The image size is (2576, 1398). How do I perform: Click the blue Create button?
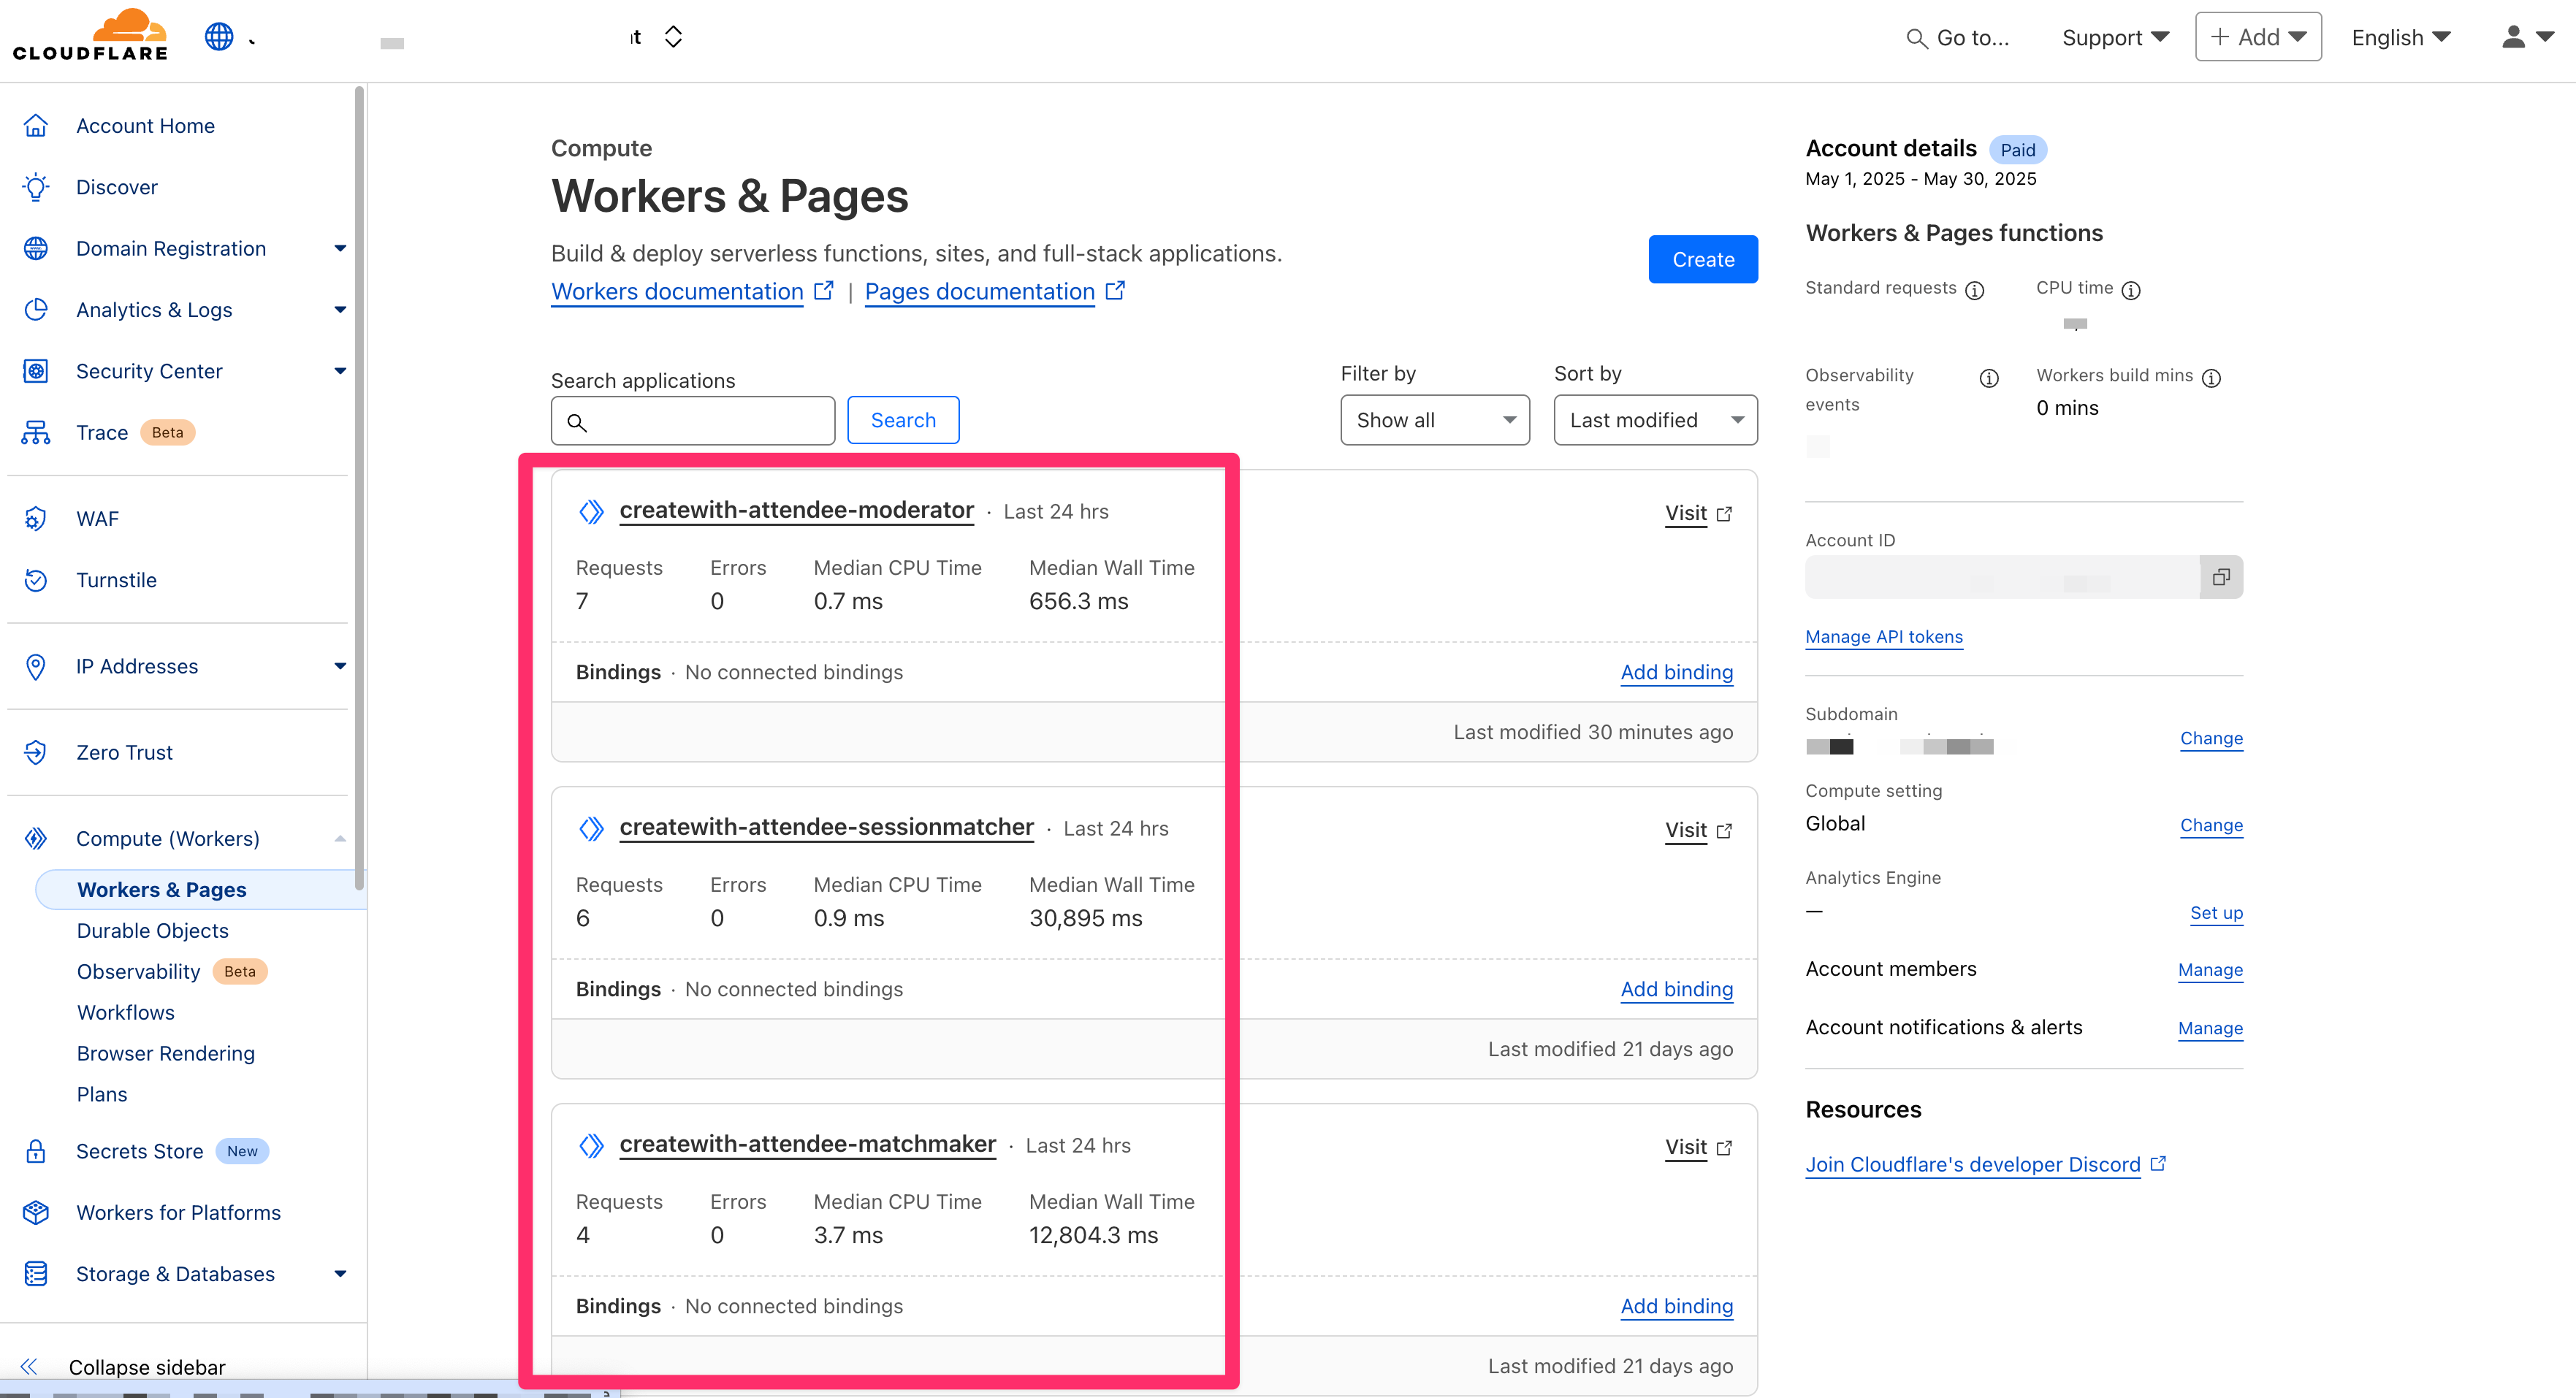(1703, 259)
